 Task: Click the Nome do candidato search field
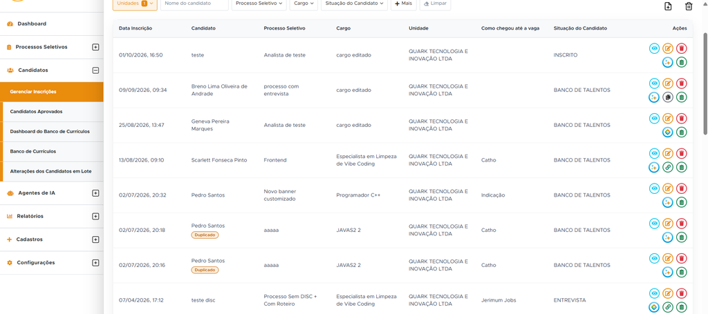pos(194,3)
